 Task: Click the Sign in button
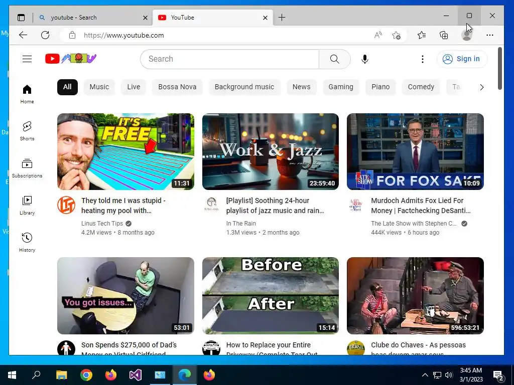tap(462, 59)
